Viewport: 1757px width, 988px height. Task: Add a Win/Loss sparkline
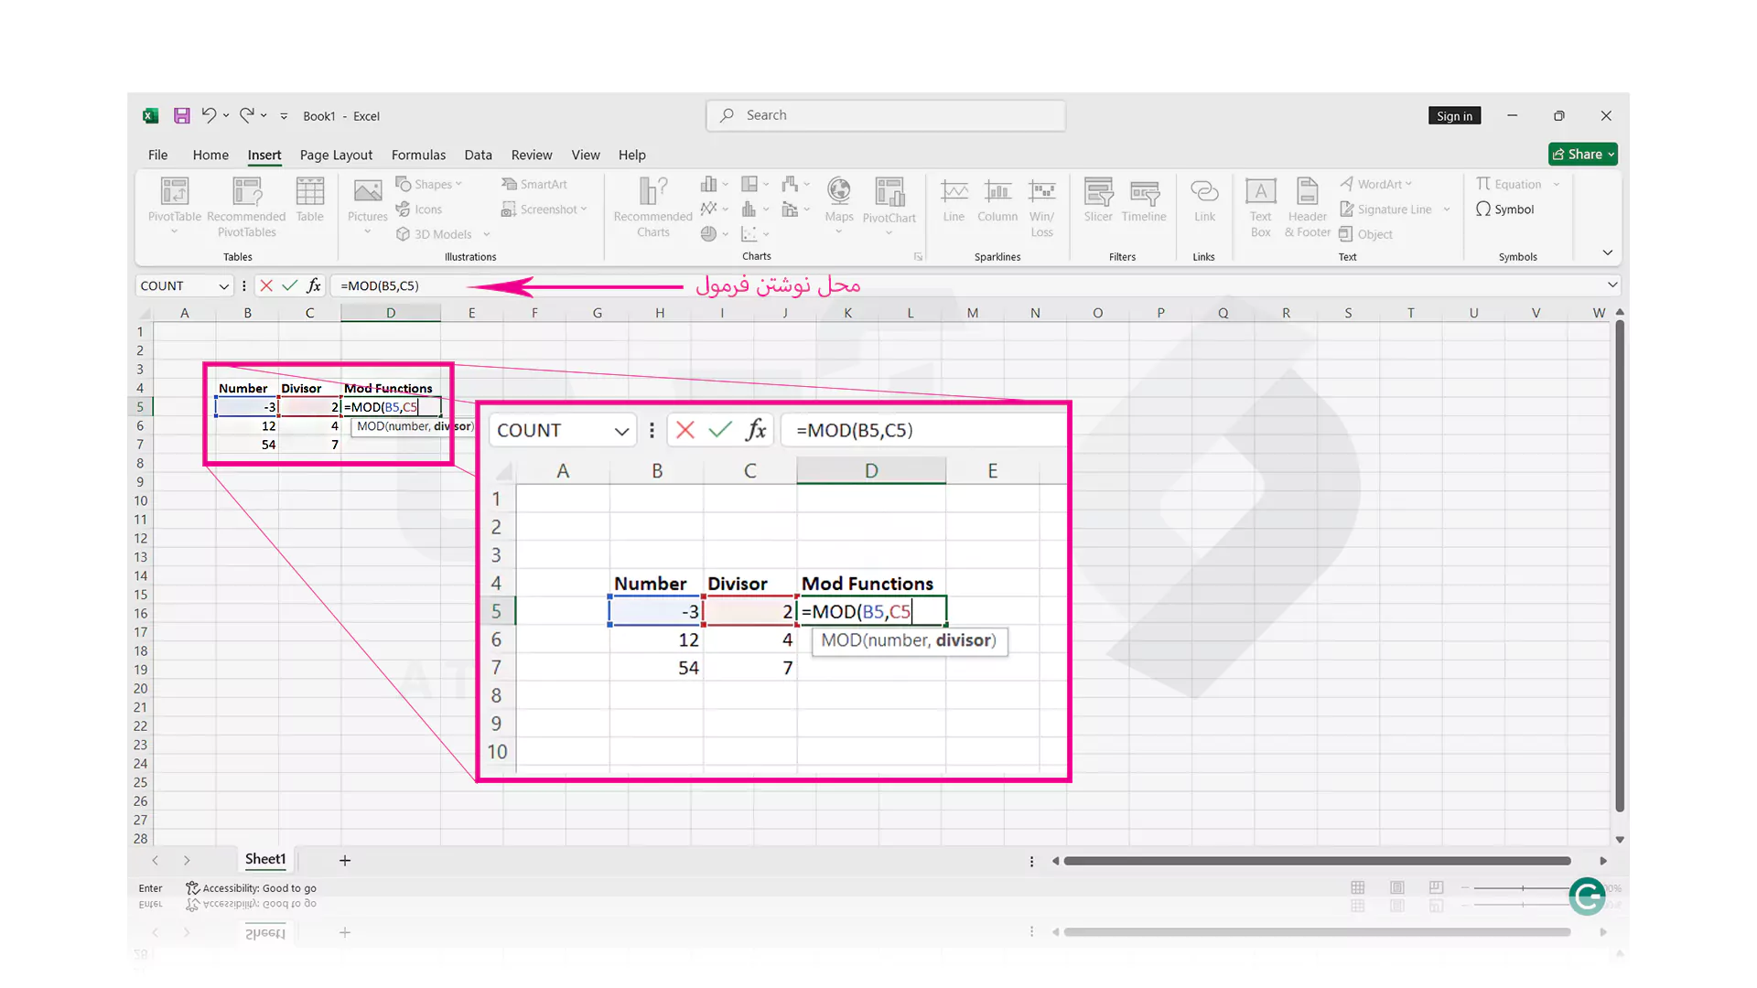1041,207
